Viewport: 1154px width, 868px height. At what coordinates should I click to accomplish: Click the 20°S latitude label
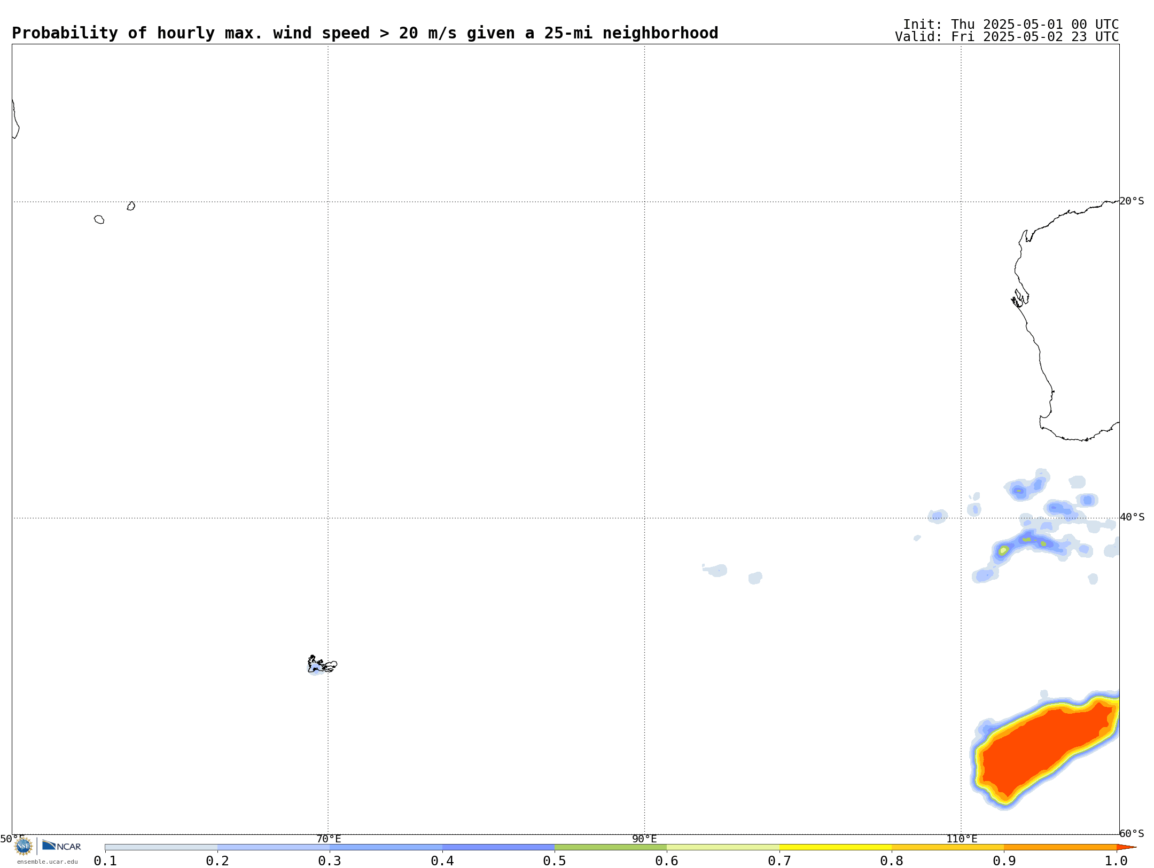tap(1132, 201)
